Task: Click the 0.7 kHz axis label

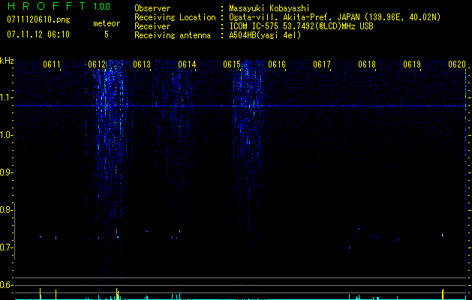Action: (x=5, y=247)
